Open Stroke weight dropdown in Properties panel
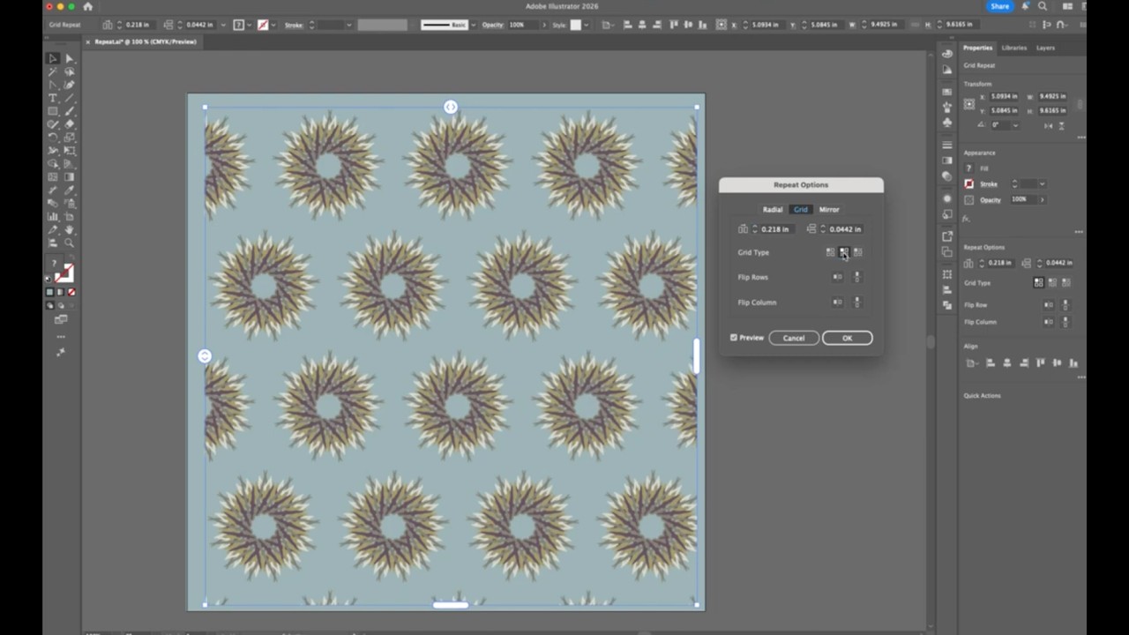The width and height of the screenshot is (1129, 635). (x=1043, y=183)
